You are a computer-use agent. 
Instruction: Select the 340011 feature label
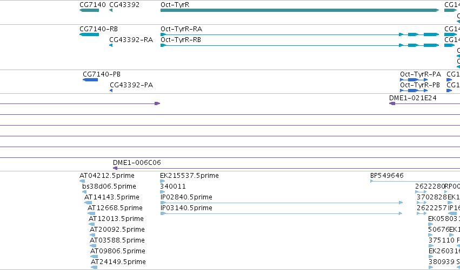pos(173,186)
